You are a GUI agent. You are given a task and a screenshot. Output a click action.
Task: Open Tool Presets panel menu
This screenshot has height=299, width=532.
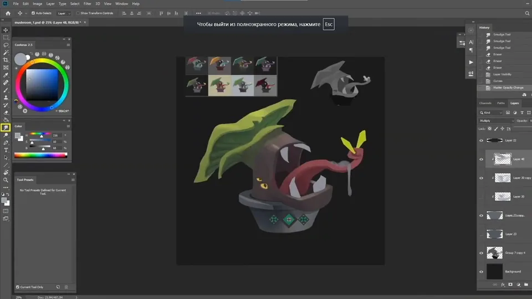tap(73, 180)
